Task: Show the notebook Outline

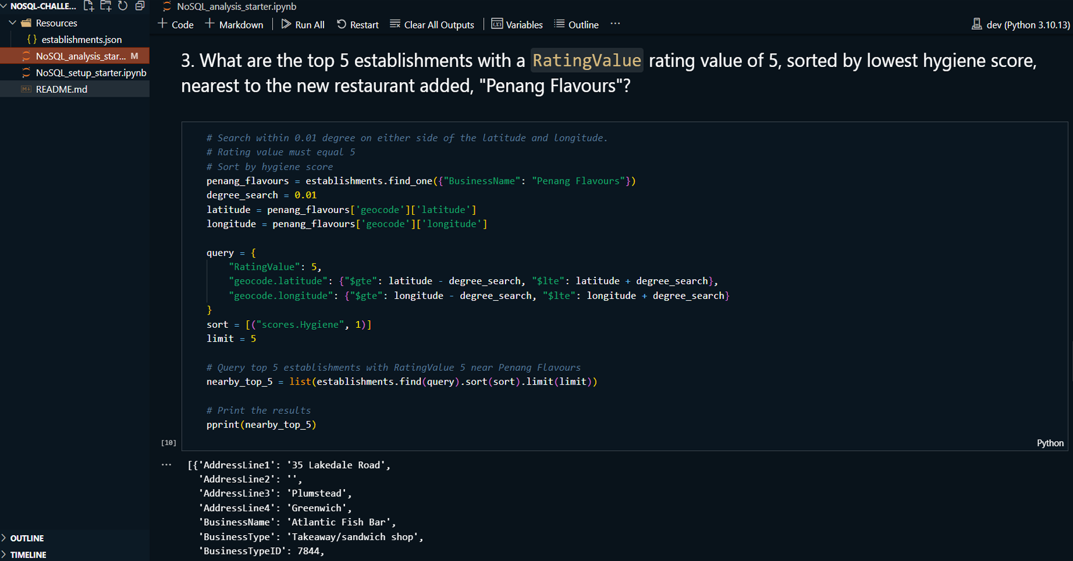Action: click(576, 25)
